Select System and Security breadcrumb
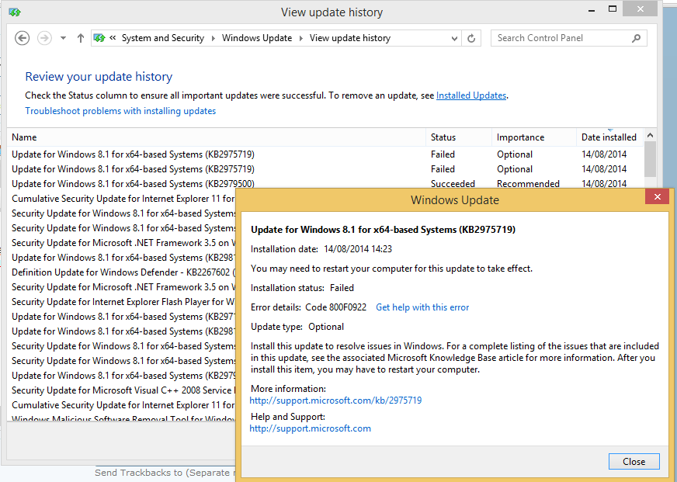Viewport: 677px width, 482px height. click(163, 38)
